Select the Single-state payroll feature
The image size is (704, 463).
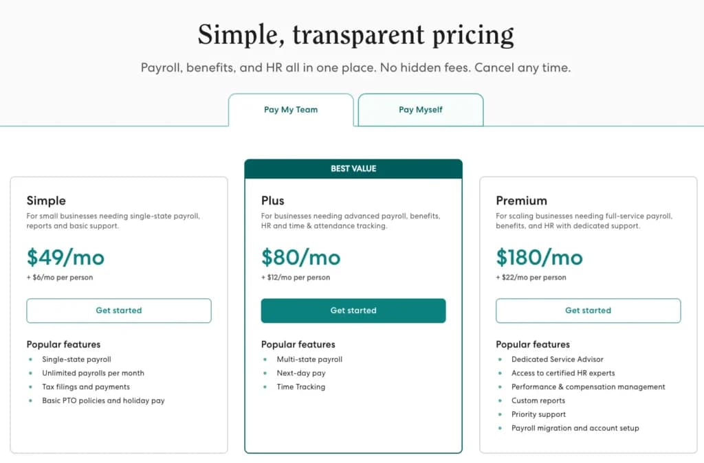(76, 359)
